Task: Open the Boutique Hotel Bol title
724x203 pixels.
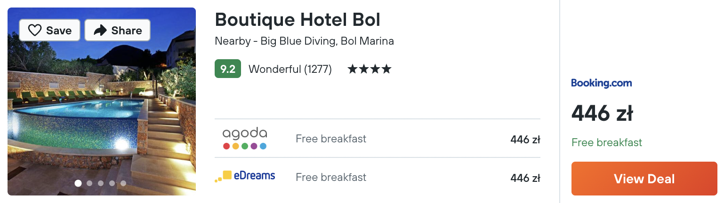Action: [298, 20]
